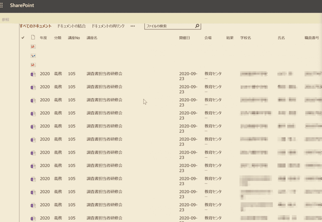Click the form icon of the cut-off bottom 2020 row
Image resolution: width=322 pixels, height=222 pixels.
click(33, 218)
